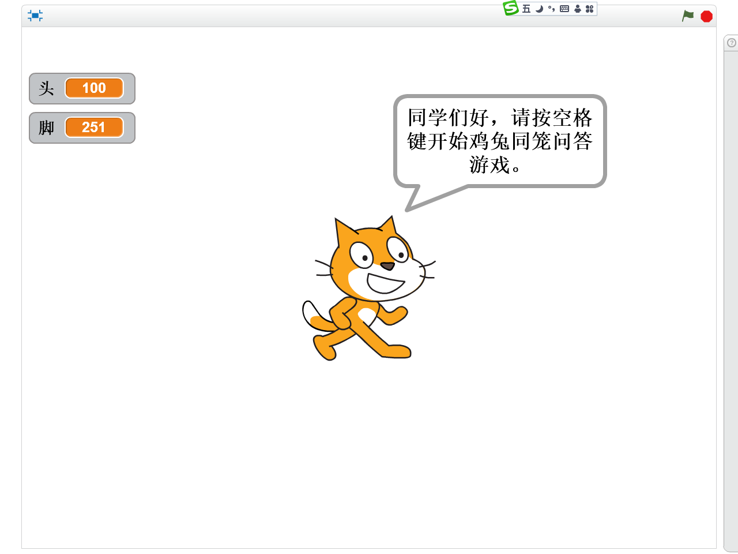The width and height of the screenshot is (738, 554).
Task: Click the 头 variable monitor label
Action: [46, 88]
